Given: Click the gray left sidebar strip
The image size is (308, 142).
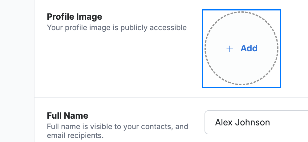Looking at the screenshot, I should click(17, 71).
